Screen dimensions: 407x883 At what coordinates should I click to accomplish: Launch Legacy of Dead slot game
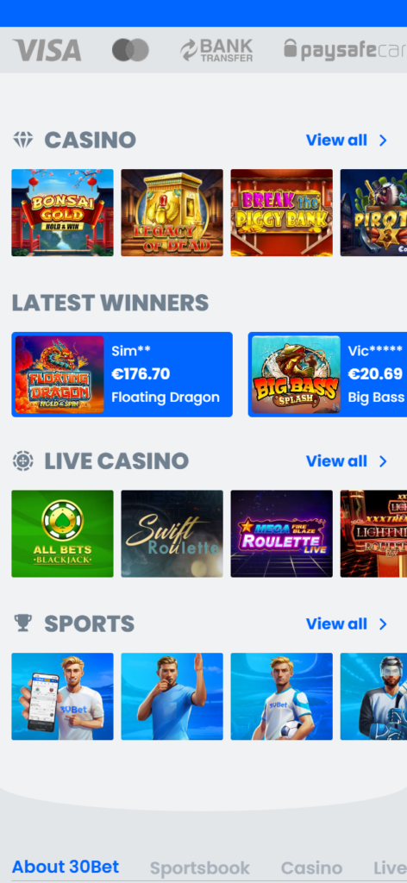172,213
